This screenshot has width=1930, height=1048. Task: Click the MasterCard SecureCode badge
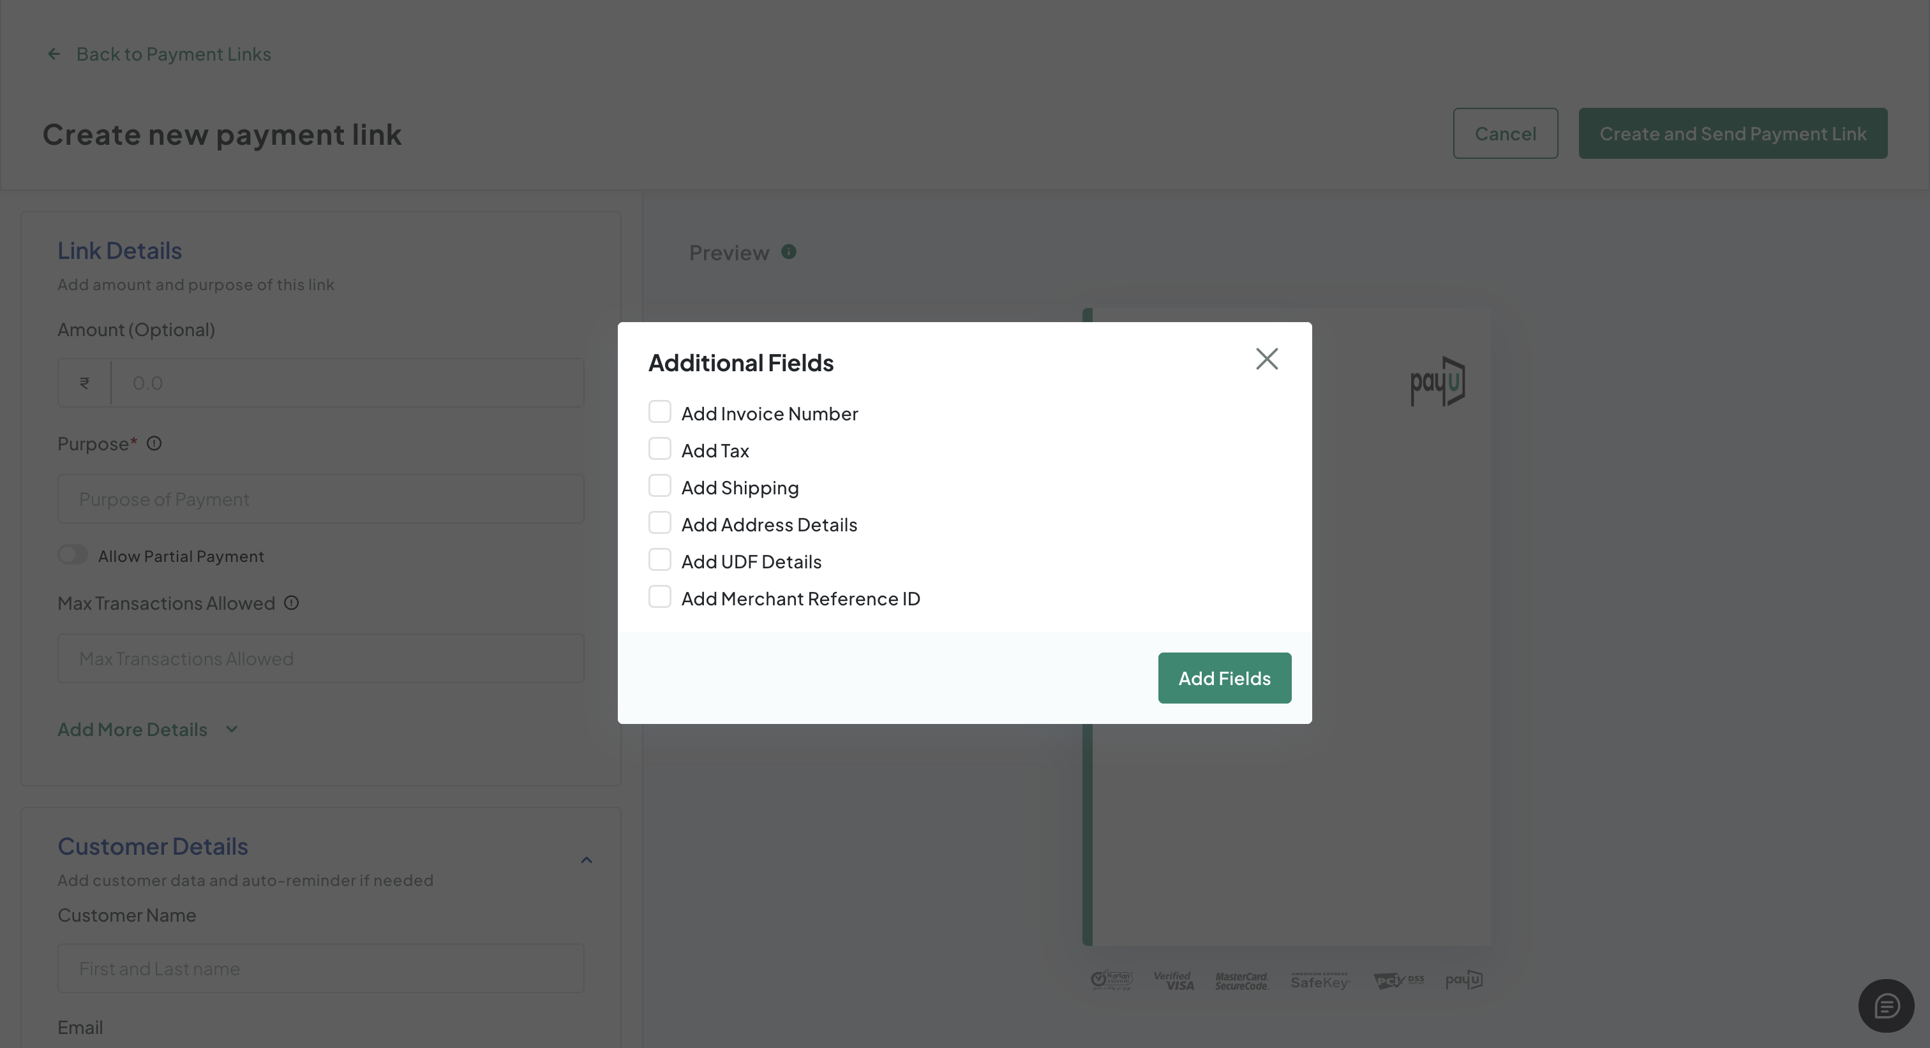tap(1241, 980)
